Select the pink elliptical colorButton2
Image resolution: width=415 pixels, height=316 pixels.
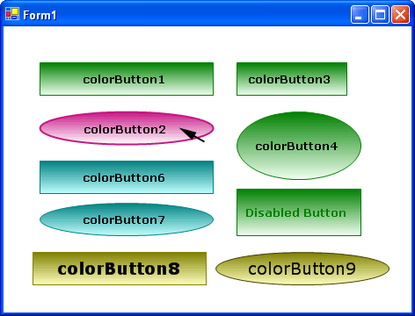click(x=127, y=128)
